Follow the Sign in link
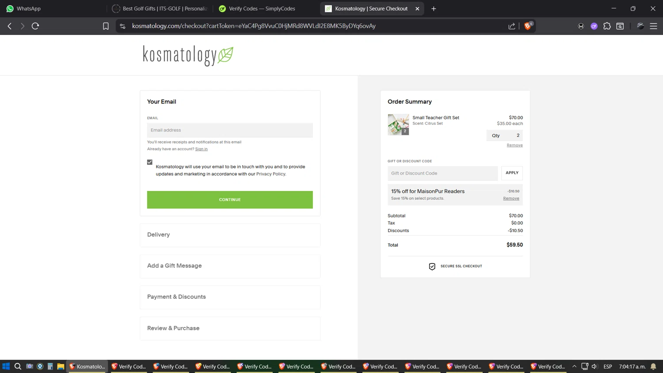The height and width of the screenshot is (373, 663). click(x=201, y=149)
